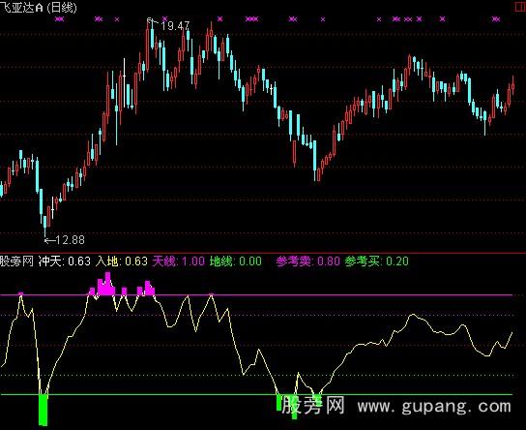The height and width of the screenshot is (430, 526).
Task: Click the candlestick at the 19.47 peak
Action: pos(148,45)
